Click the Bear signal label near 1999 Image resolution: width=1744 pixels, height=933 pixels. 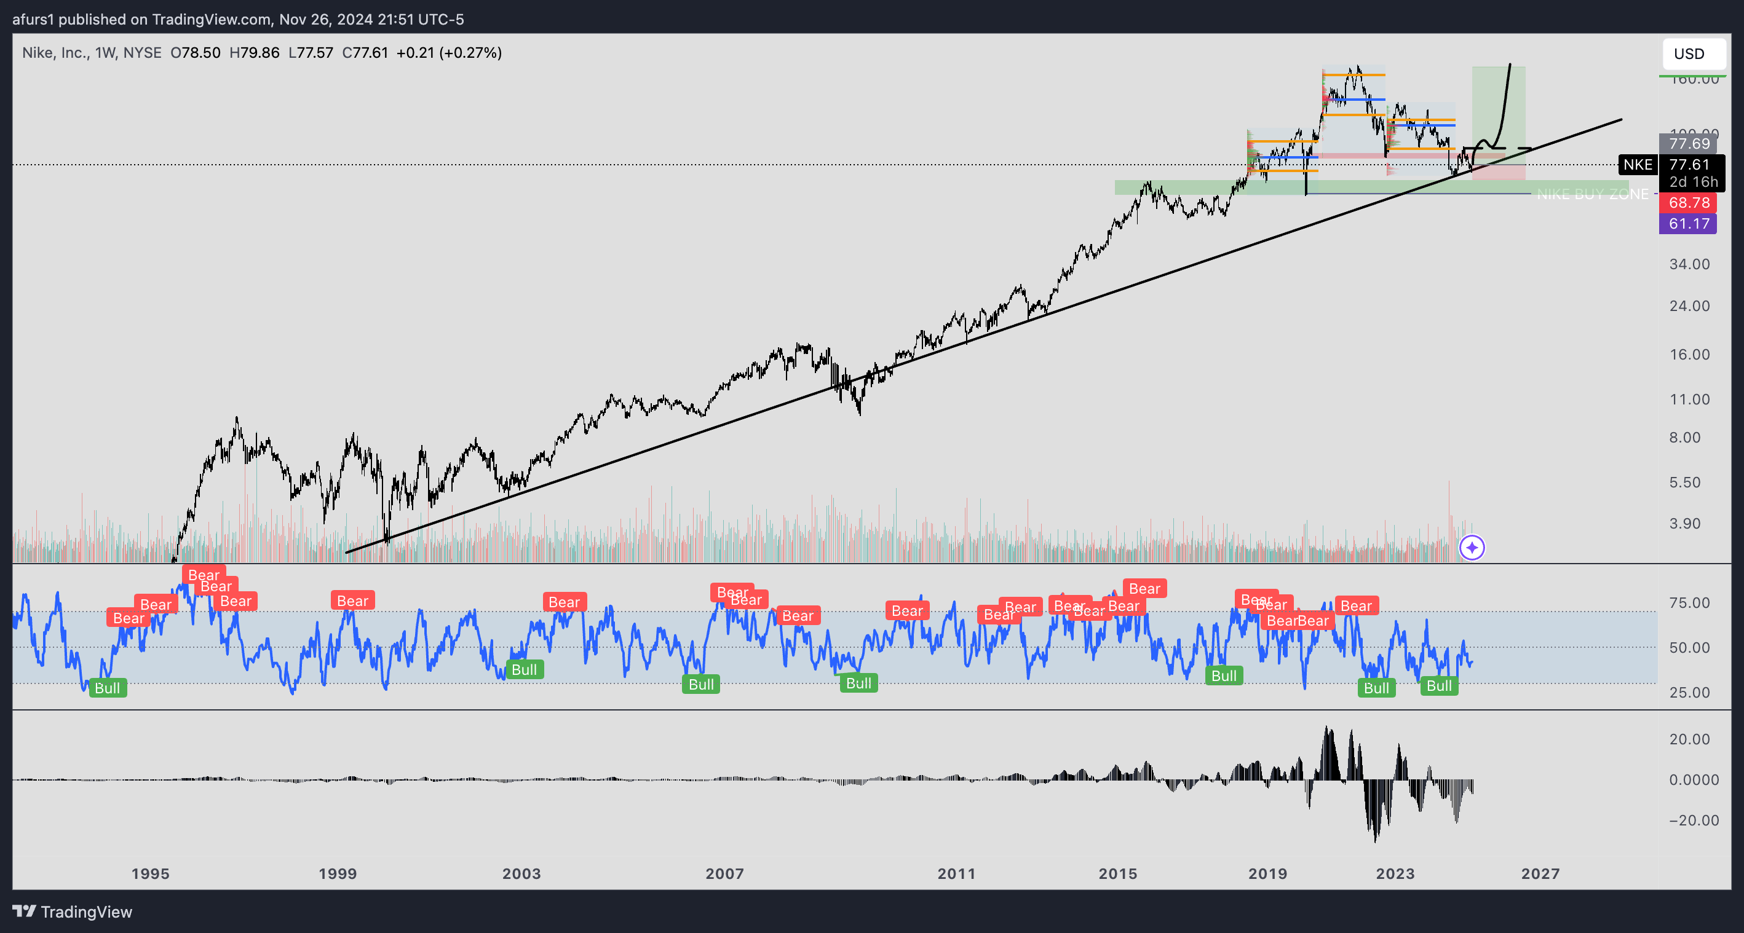353,601
